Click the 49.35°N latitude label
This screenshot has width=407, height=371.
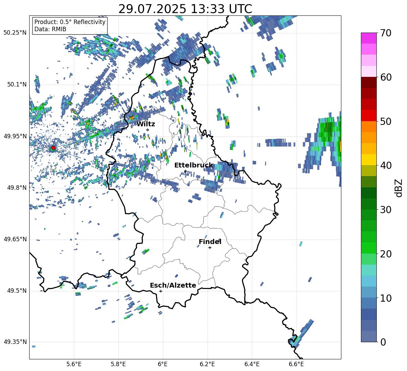pyautogui.click(x=15, y=342)
